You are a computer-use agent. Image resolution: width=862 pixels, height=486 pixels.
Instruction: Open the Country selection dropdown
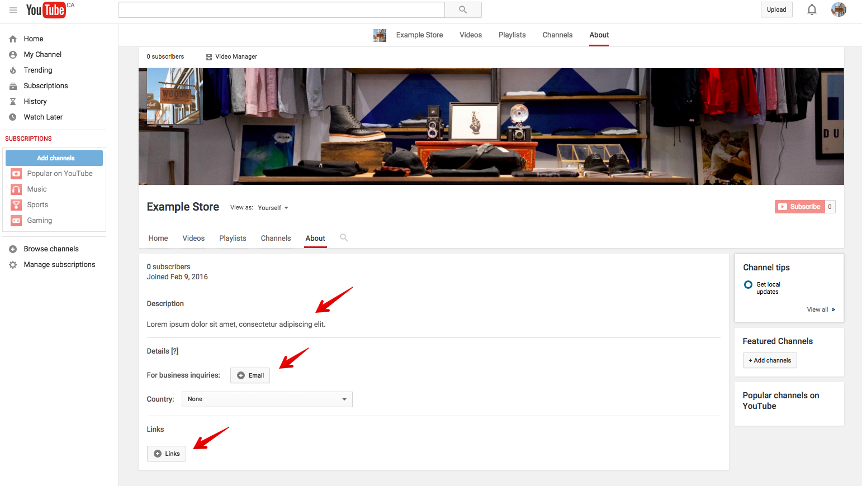[267, 399]
